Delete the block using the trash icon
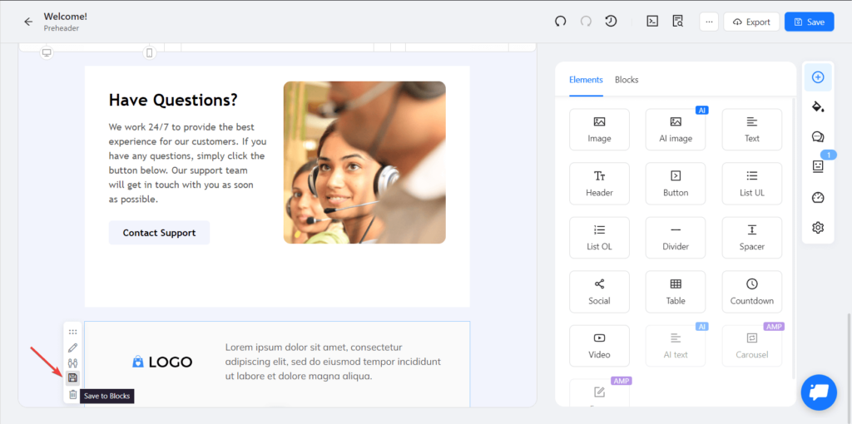 pos(73,395)
